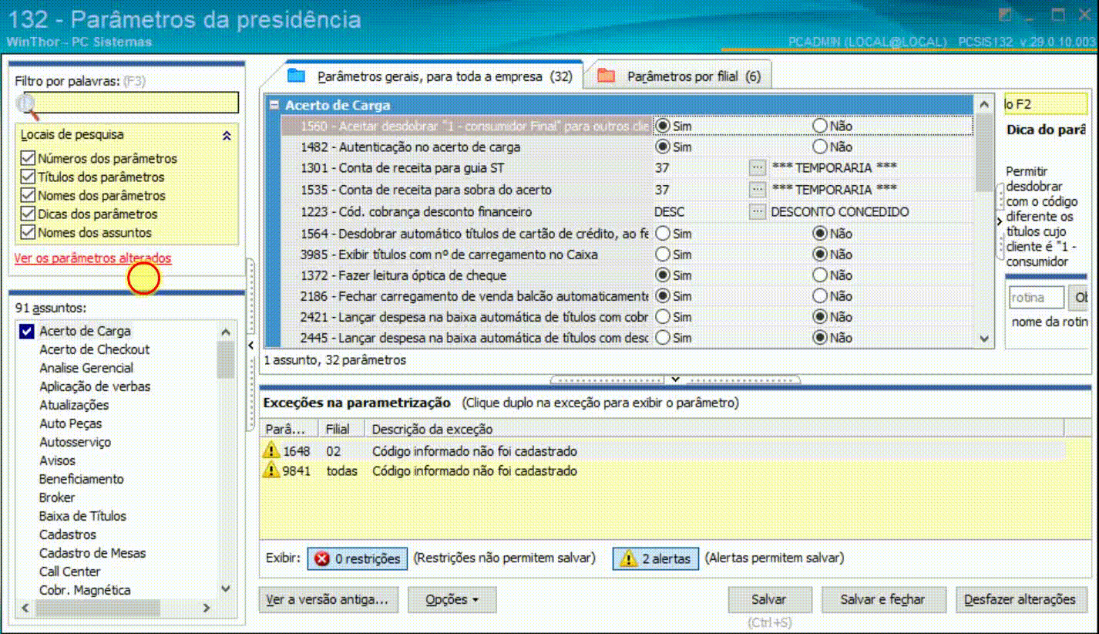Select Sim for parameter 2421

pos(662,316)
